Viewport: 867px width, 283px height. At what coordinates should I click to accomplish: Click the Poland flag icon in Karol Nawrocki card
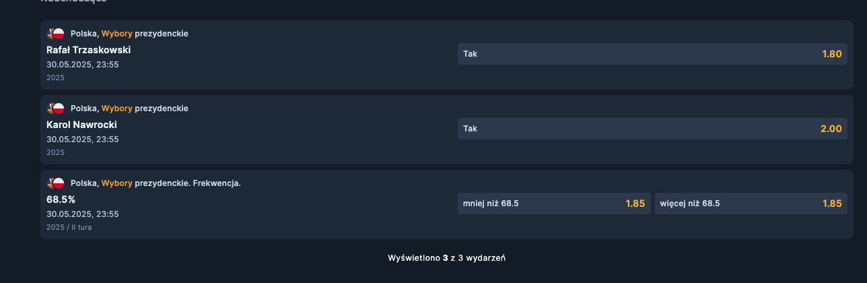(x=58, y=108)
